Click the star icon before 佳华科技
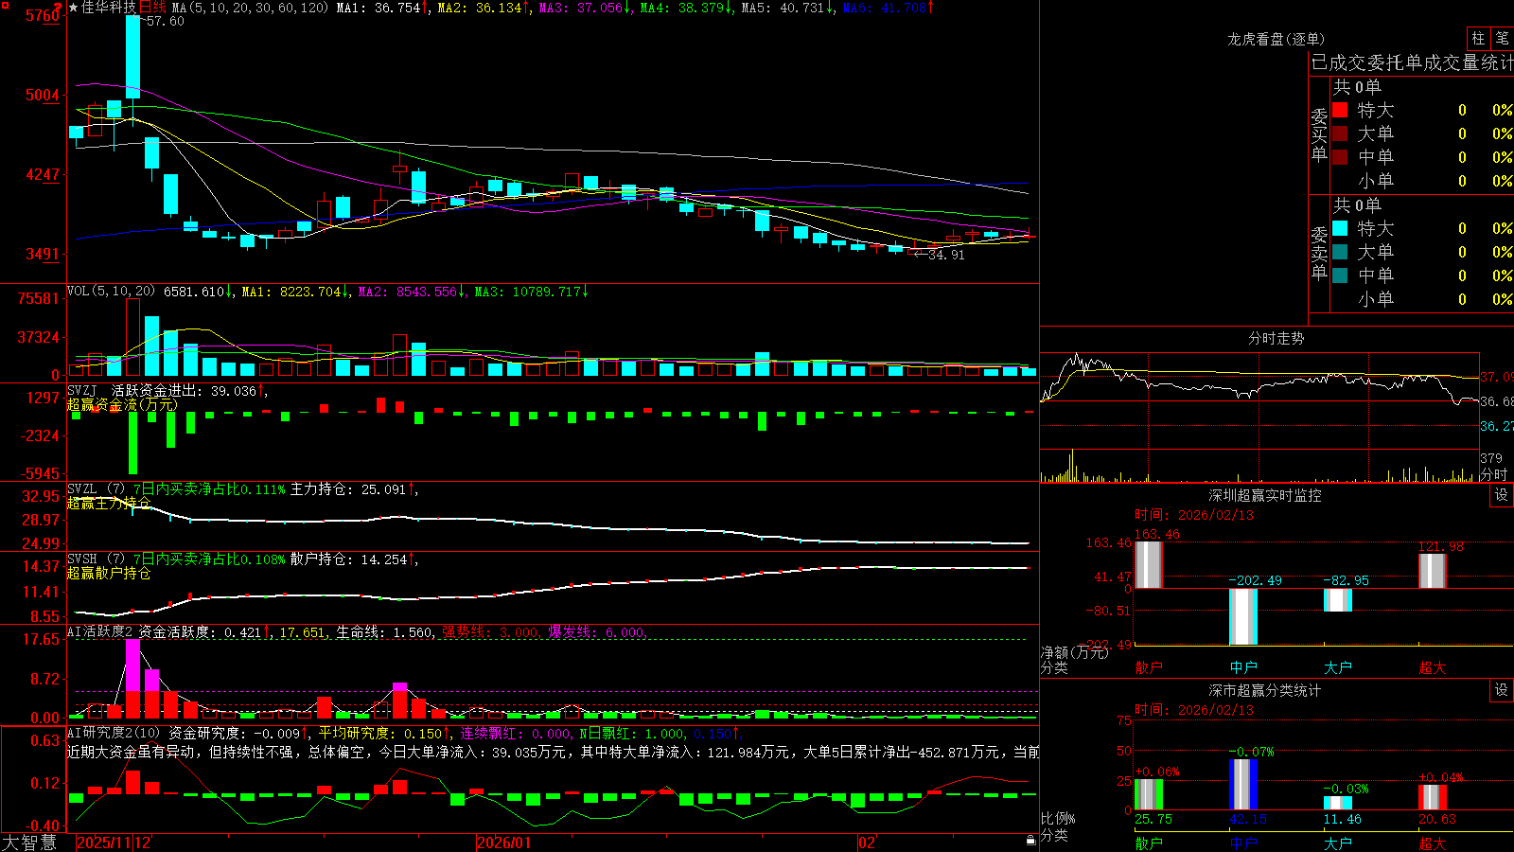 [x=73, y=8]
